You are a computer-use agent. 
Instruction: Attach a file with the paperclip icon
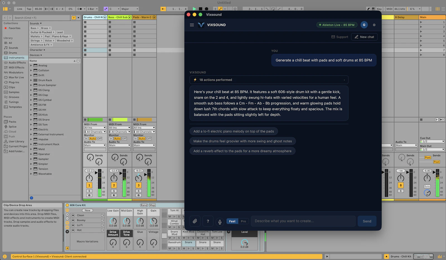[195, 221]
